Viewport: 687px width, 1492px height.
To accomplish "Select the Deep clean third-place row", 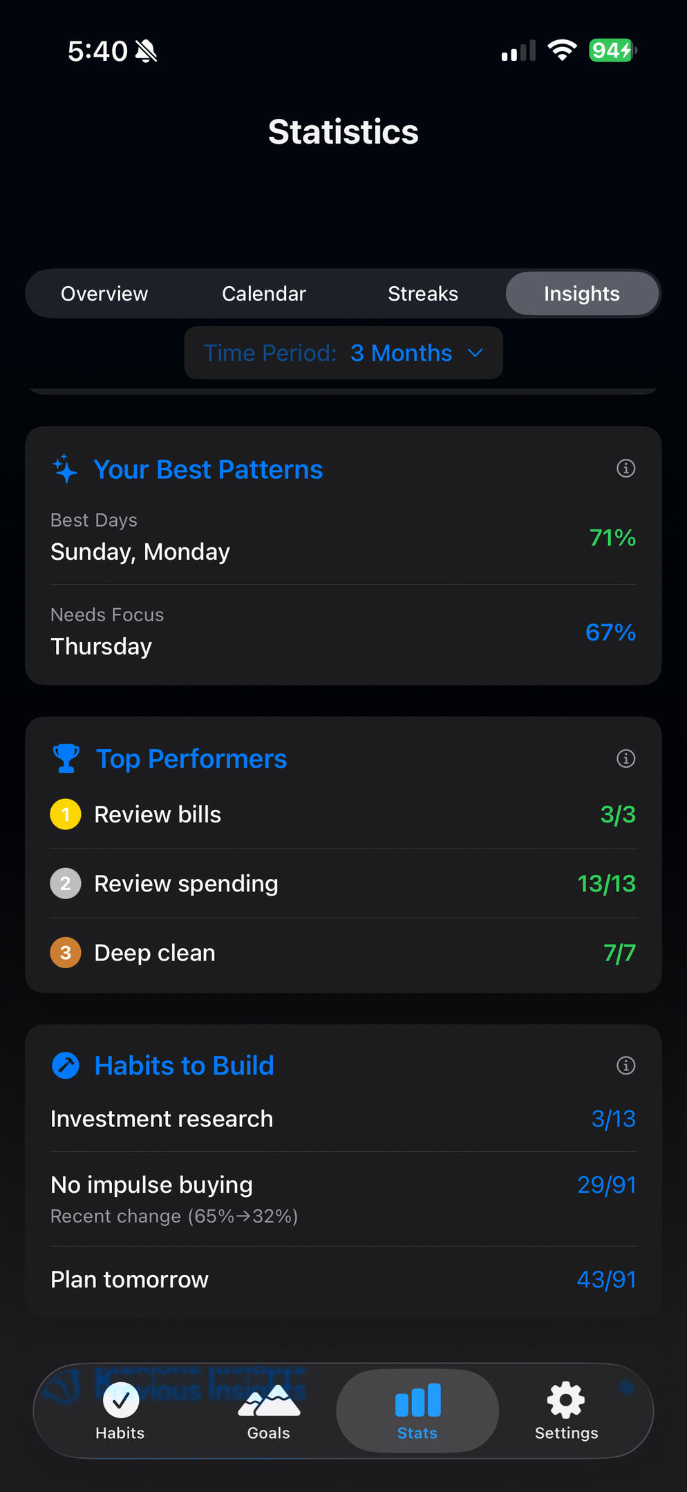I will click(343, 953).
